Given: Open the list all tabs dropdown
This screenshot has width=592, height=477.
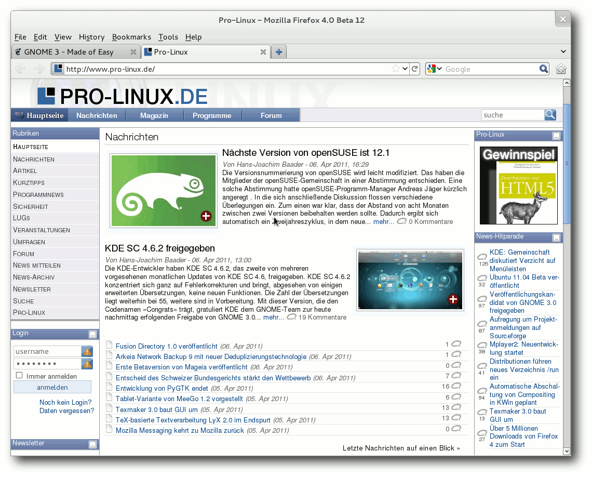Looking at the screenshot, I should [x=563, y=52].
